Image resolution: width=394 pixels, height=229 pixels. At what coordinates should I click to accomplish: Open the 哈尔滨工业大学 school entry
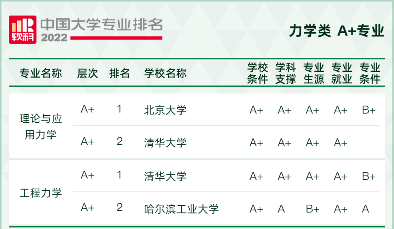coord(181,209)
